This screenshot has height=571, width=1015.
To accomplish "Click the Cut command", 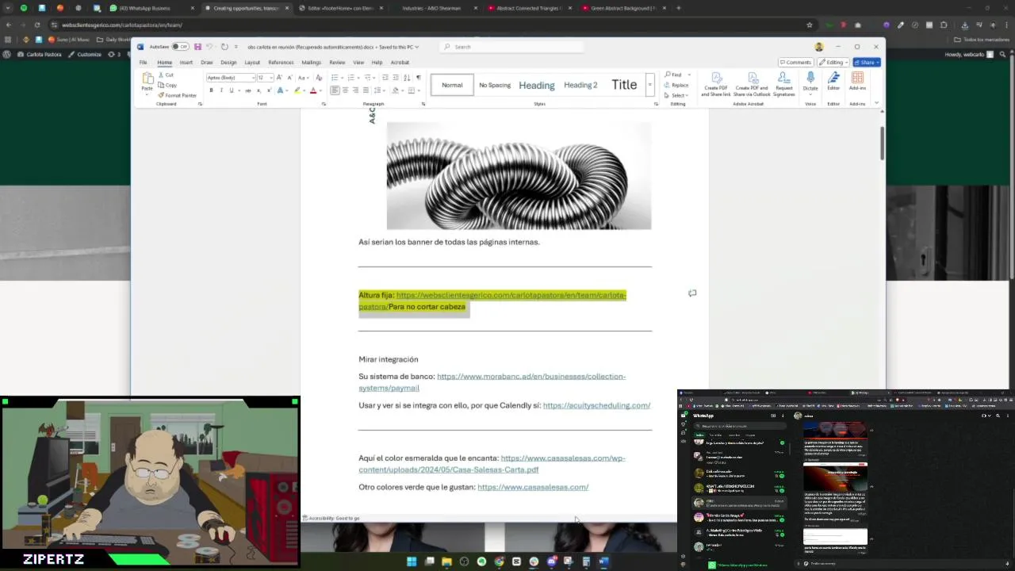I will [x=164, y=75].
